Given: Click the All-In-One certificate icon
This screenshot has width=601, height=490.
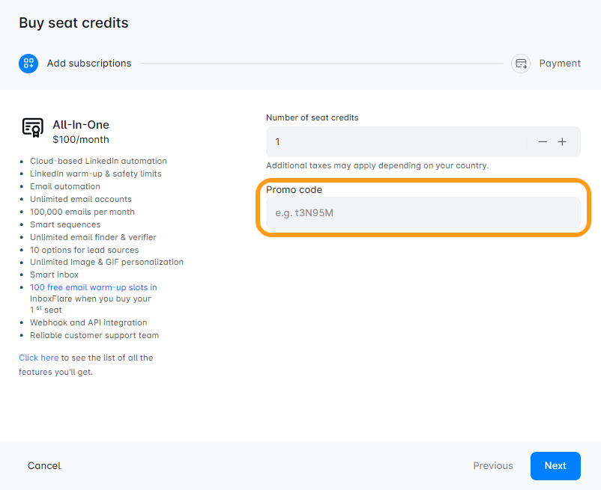Looking at the screenshot, I should click(x=32, y=129).
